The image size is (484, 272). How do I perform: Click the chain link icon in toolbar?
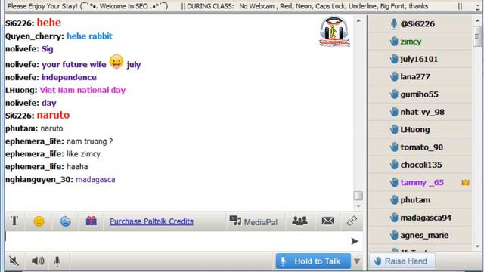(352, 221)
